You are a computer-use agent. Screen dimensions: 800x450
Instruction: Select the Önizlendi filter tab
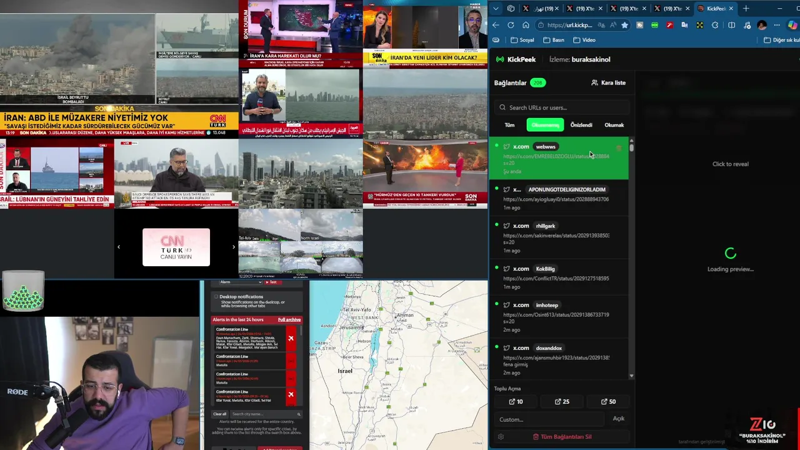581,125
